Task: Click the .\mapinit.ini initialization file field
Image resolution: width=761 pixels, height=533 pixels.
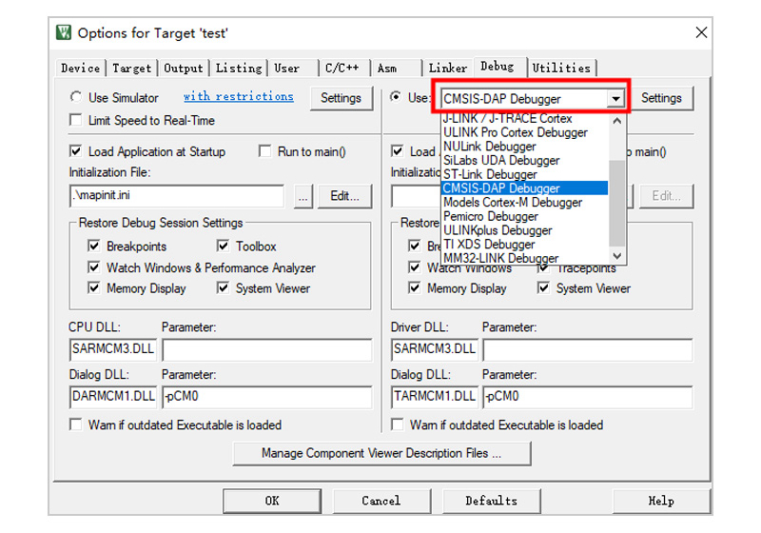Action: point(177,196)
